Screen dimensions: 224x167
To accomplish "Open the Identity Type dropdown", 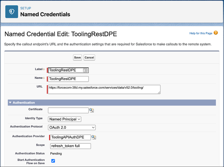I will (x=65, y=119).
